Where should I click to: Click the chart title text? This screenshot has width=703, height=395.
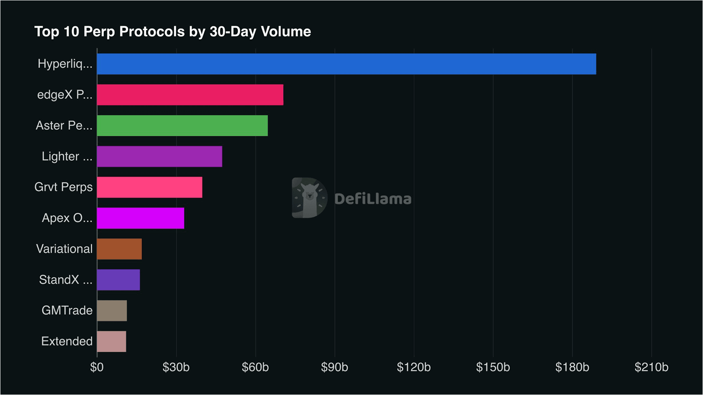pos(172,32)
